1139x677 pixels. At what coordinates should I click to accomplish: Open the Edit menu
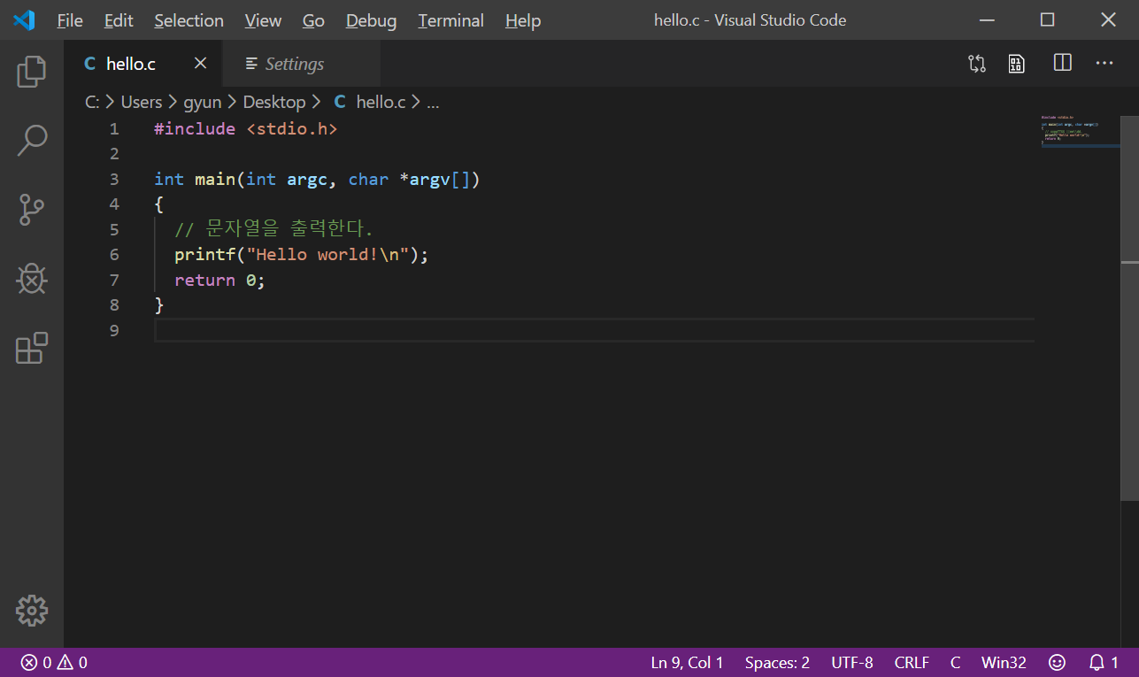[x=118, y=20]
